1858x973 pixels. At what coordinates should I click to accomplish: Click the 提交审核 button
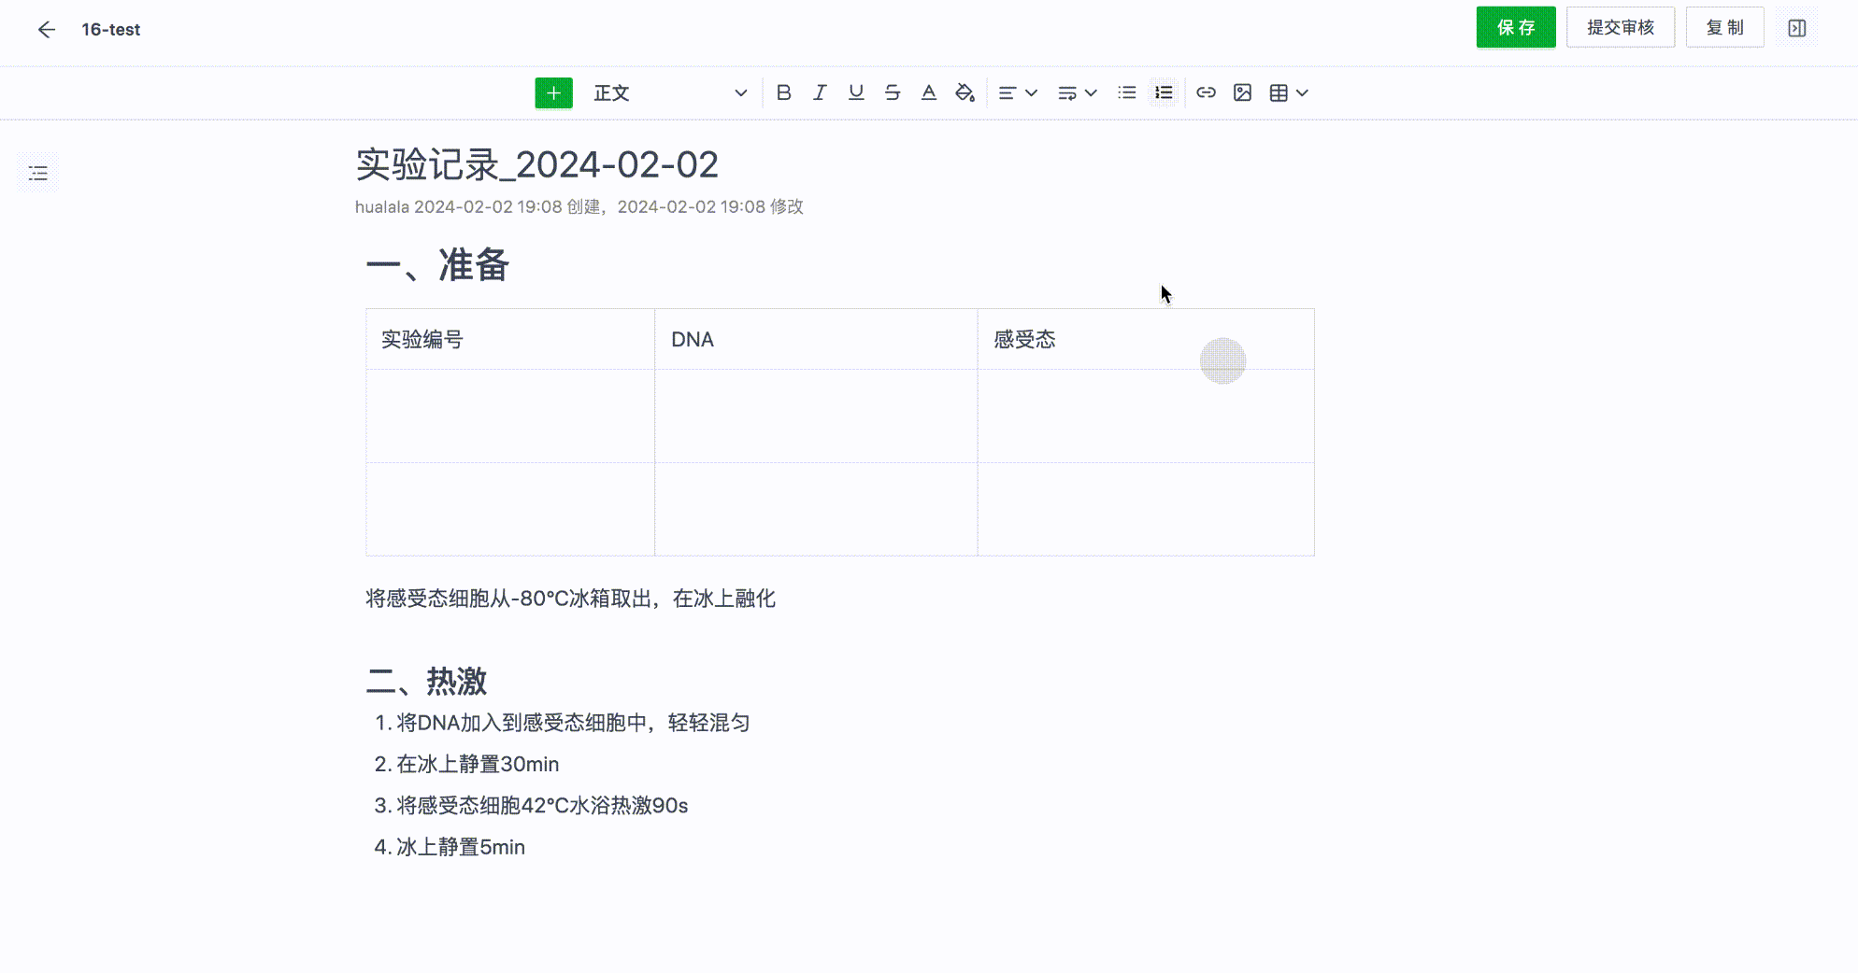point(1620,28)
